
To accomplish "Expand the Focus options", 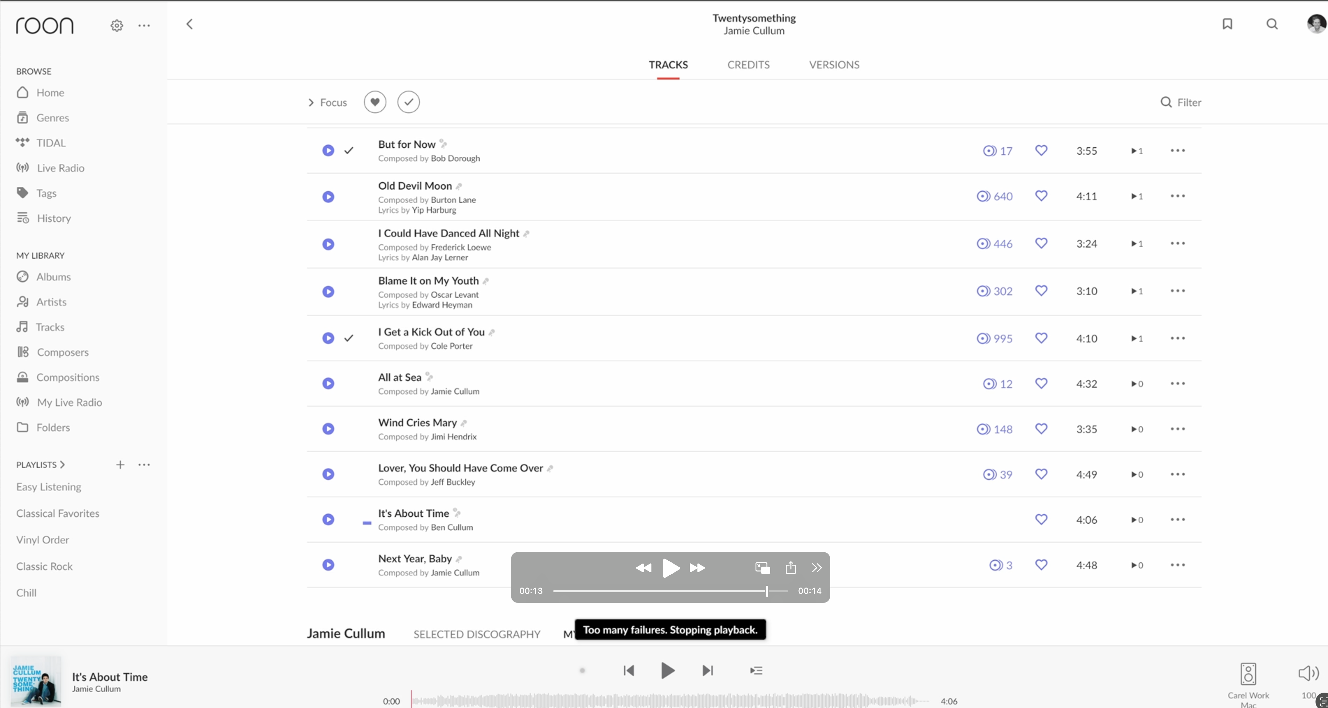I will click(x=327, y=103).
